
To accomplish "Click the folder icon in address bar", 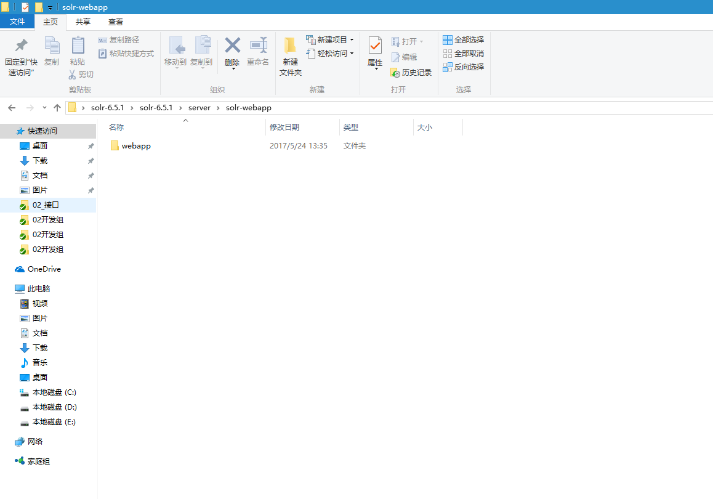I will tap(72, 108).
